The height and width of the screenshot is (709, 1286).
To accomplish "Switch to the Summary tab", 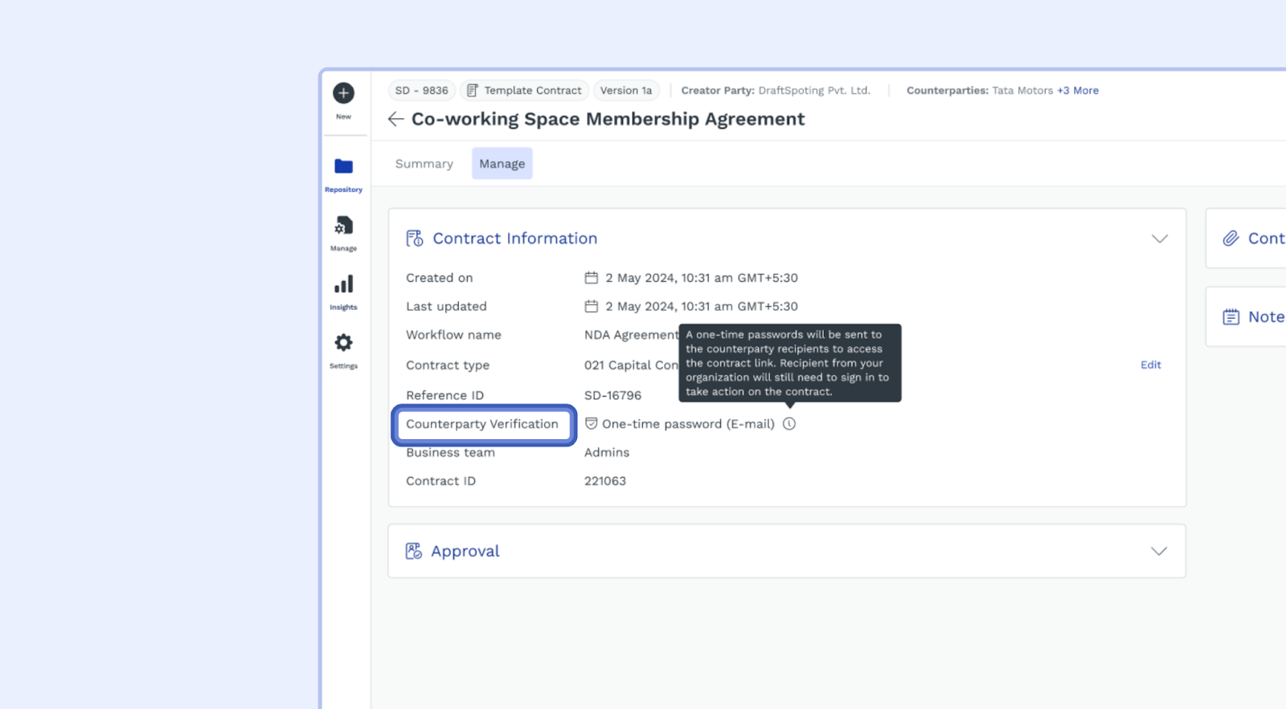I will [x=424, y=164].
